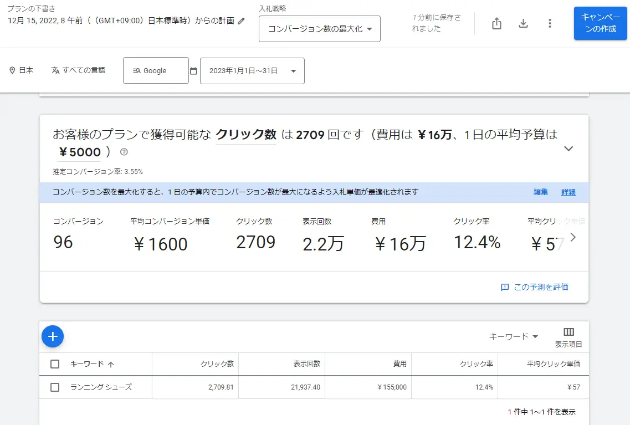Image resolution: width=630 pixels, height=425 pixels.
Task: Click the 平均コンバージョン単価 ¥1600 metric
Action: coord(170,235)
